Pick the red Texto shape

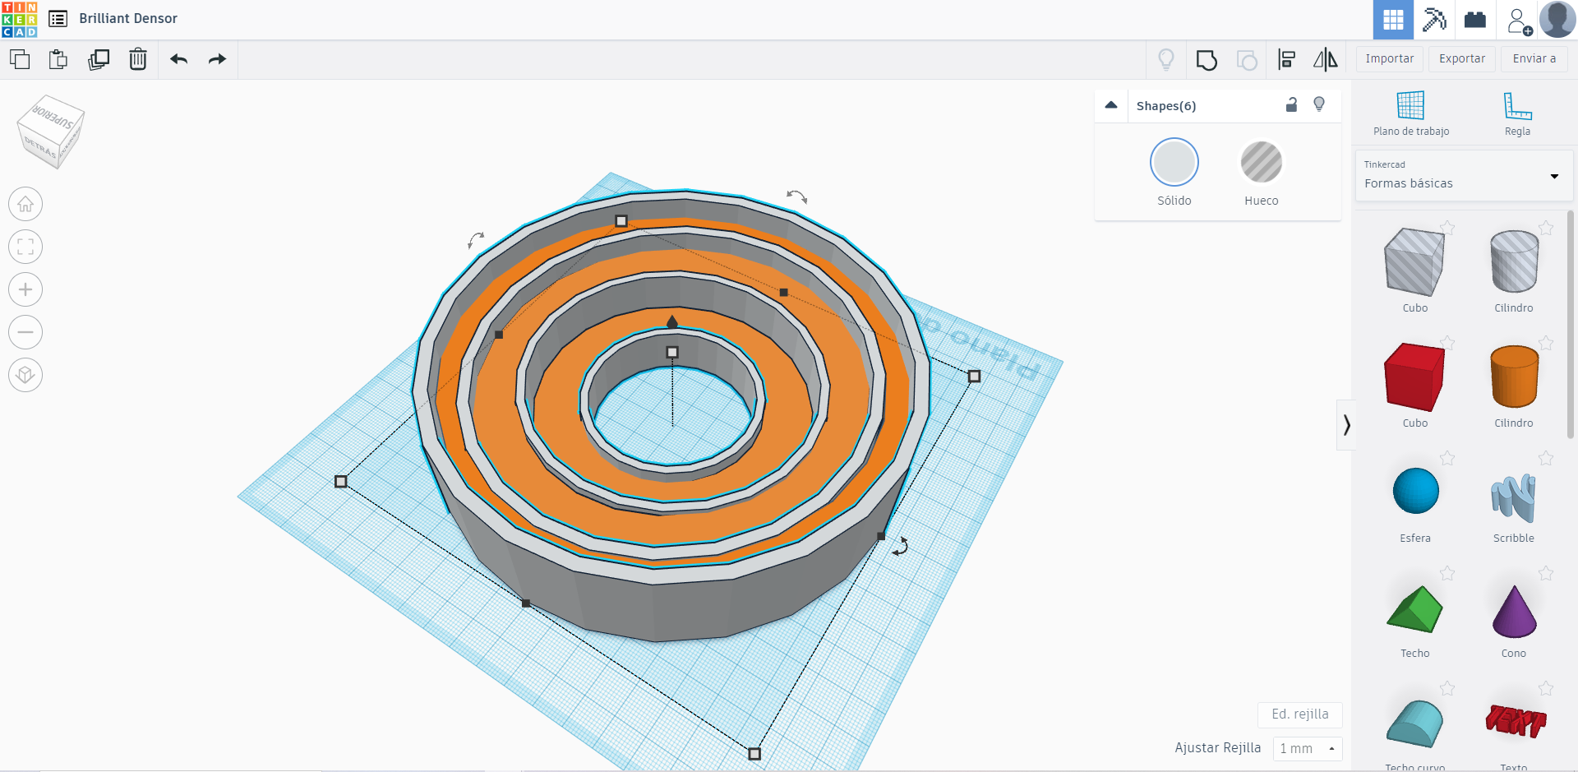pyautogui.click(x=1515, y=721)
